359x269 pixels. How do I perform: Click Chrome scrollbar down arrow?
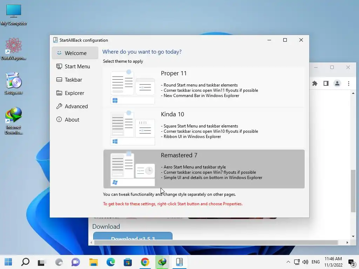353,236
